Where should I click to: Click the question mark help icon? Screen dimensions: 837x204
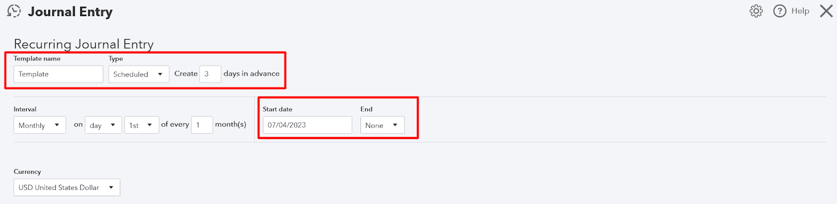click(x=779, y=11)
